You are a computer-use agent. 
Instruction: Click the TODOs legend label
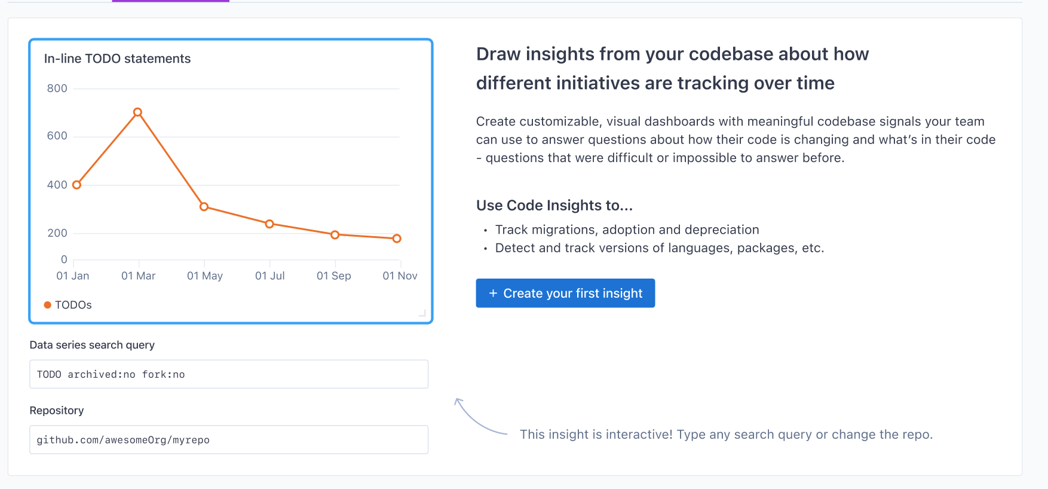coord(73,305)
